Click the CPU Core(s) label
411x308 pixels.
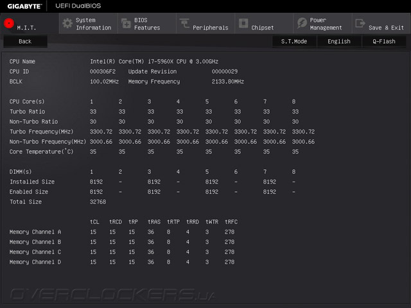click(27, 101)
